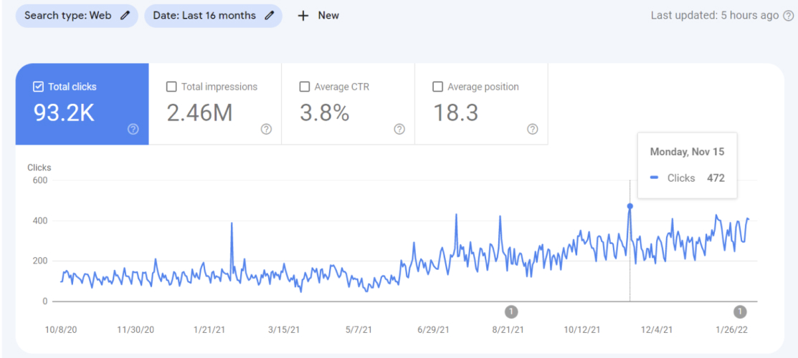
Task: Click annotation marker near 1/26/22
Action: pyautogui.click(x=741, y=311)
